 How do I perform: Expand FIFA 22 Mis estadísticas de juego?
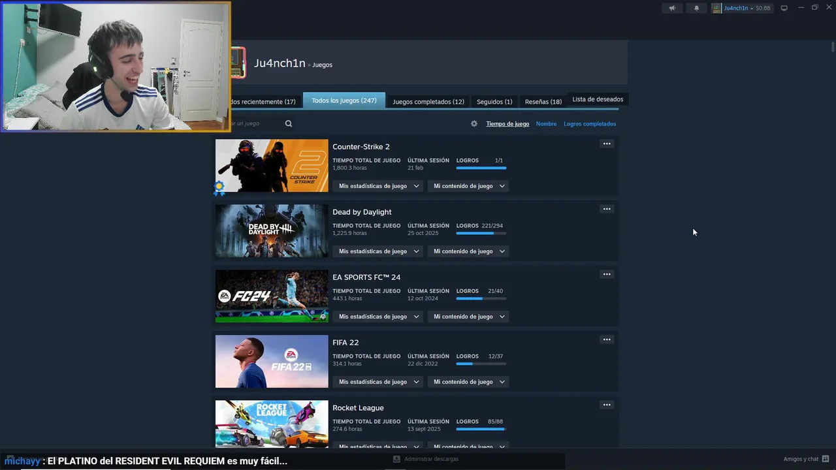(x=378, y=382)
